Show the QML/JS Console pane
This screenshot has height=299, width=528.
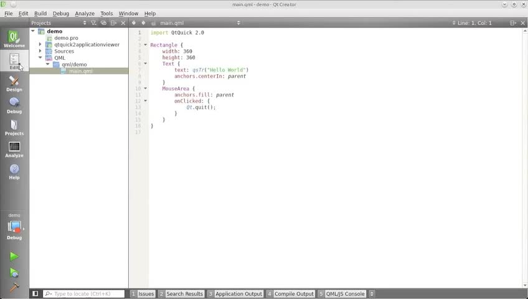(342, 293)
